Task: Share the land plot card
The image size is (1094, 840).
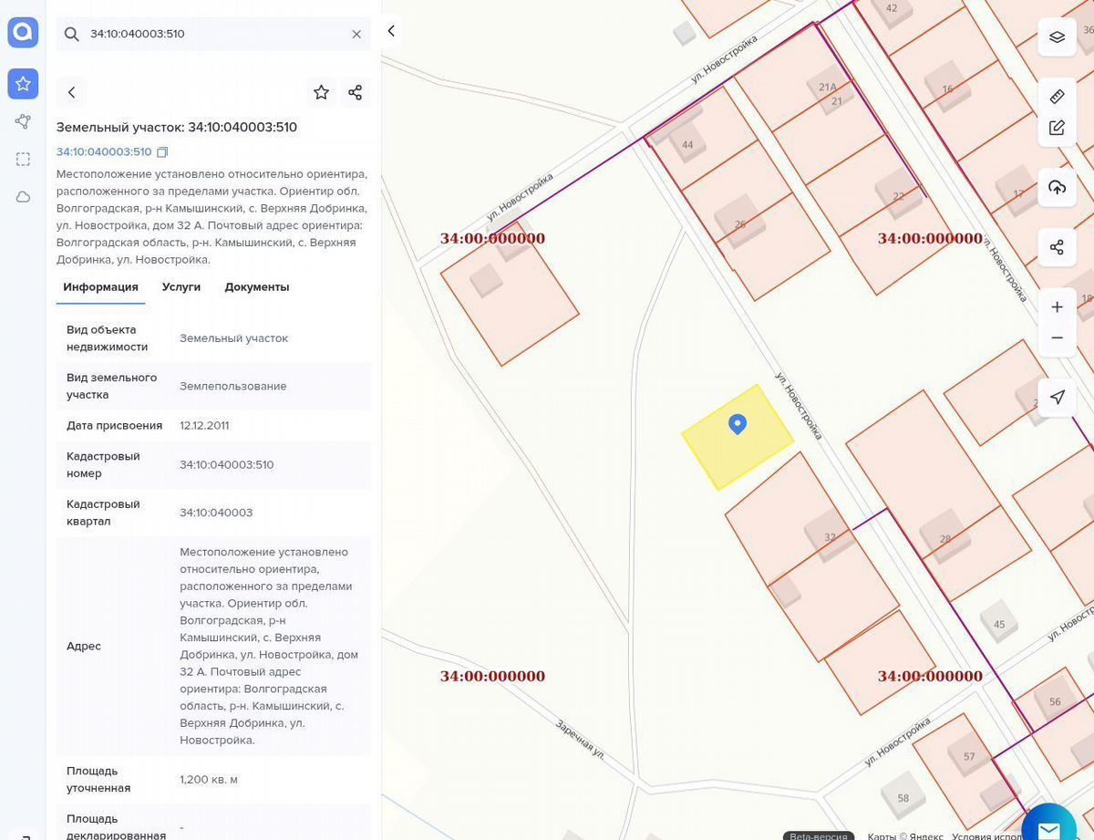Action: [356, 92]
